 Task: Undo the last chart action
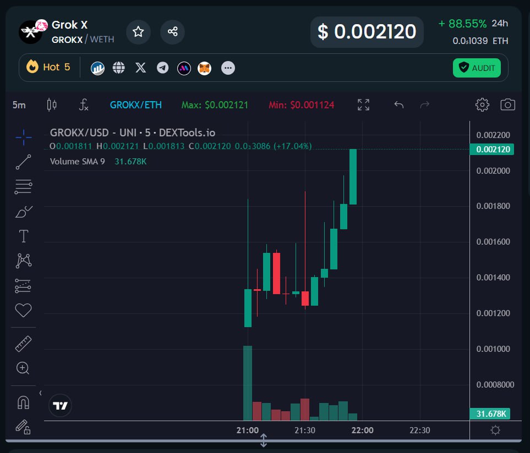399,105
